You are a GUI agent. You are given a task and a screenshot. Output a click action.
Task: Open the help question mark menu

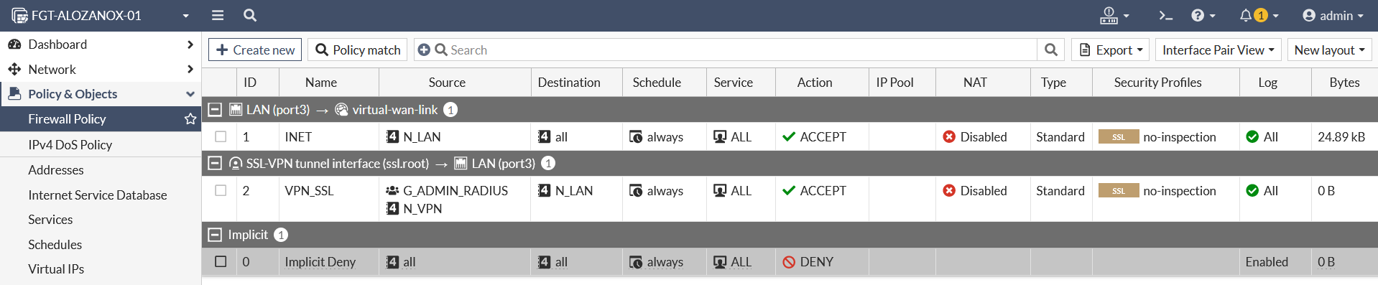pos(1203,15)
